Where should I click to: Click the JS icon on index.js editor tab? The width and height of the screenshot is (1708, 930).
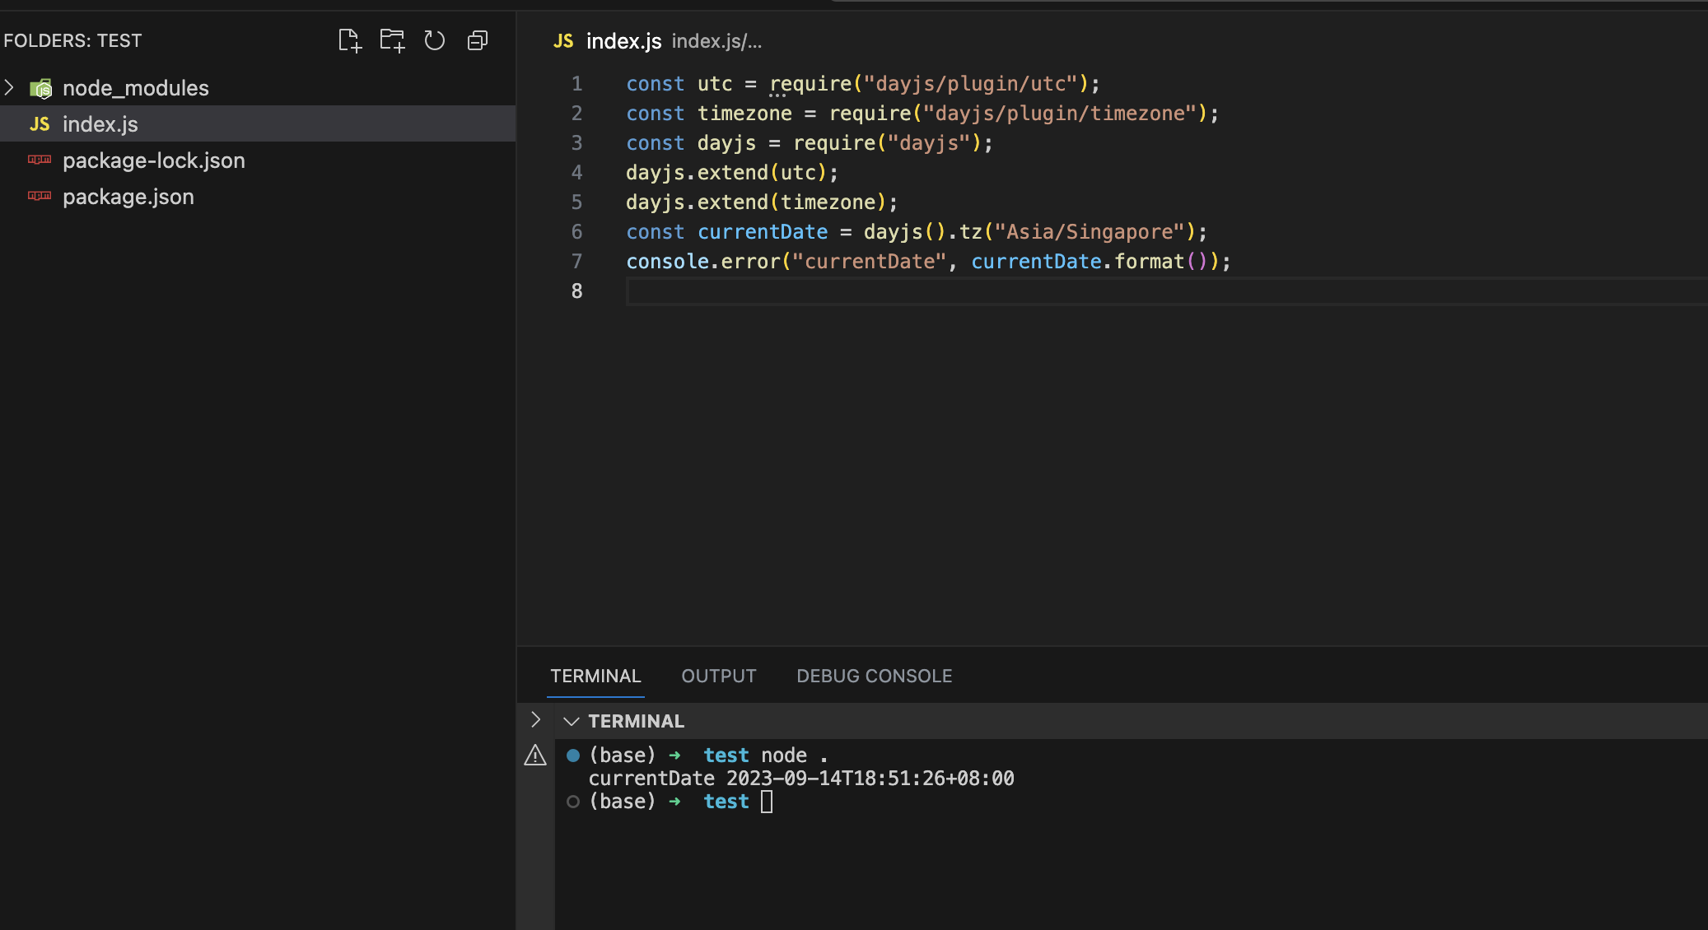(x=563, y=41)
